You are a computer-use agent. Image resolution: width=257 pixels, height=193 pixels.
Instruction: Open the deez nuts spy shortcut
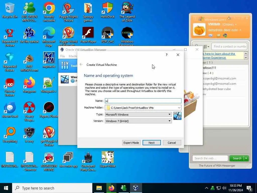point(68,160)
